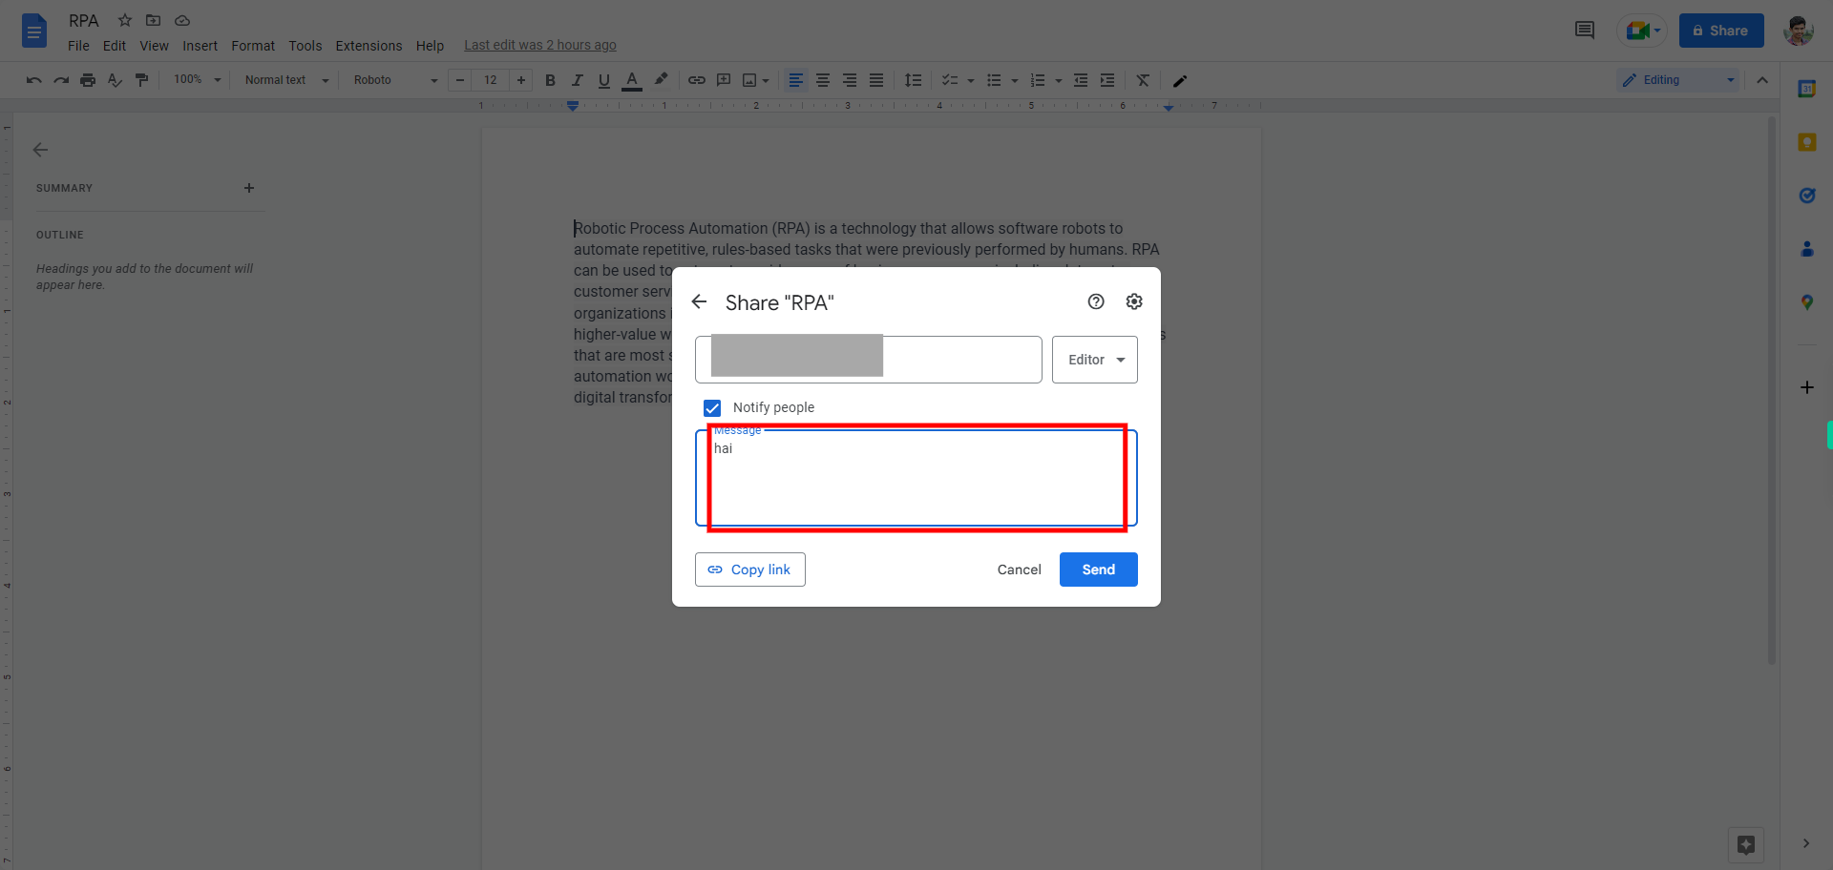The height and width of the screenshot is (870, 1833).
Task: Toggle underline formatting
Action: point(603,80)
